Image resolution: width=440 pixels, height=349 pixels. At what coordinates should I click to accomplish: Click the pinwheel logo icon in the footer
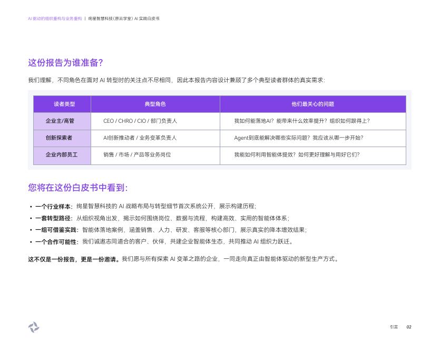[34, 327]
